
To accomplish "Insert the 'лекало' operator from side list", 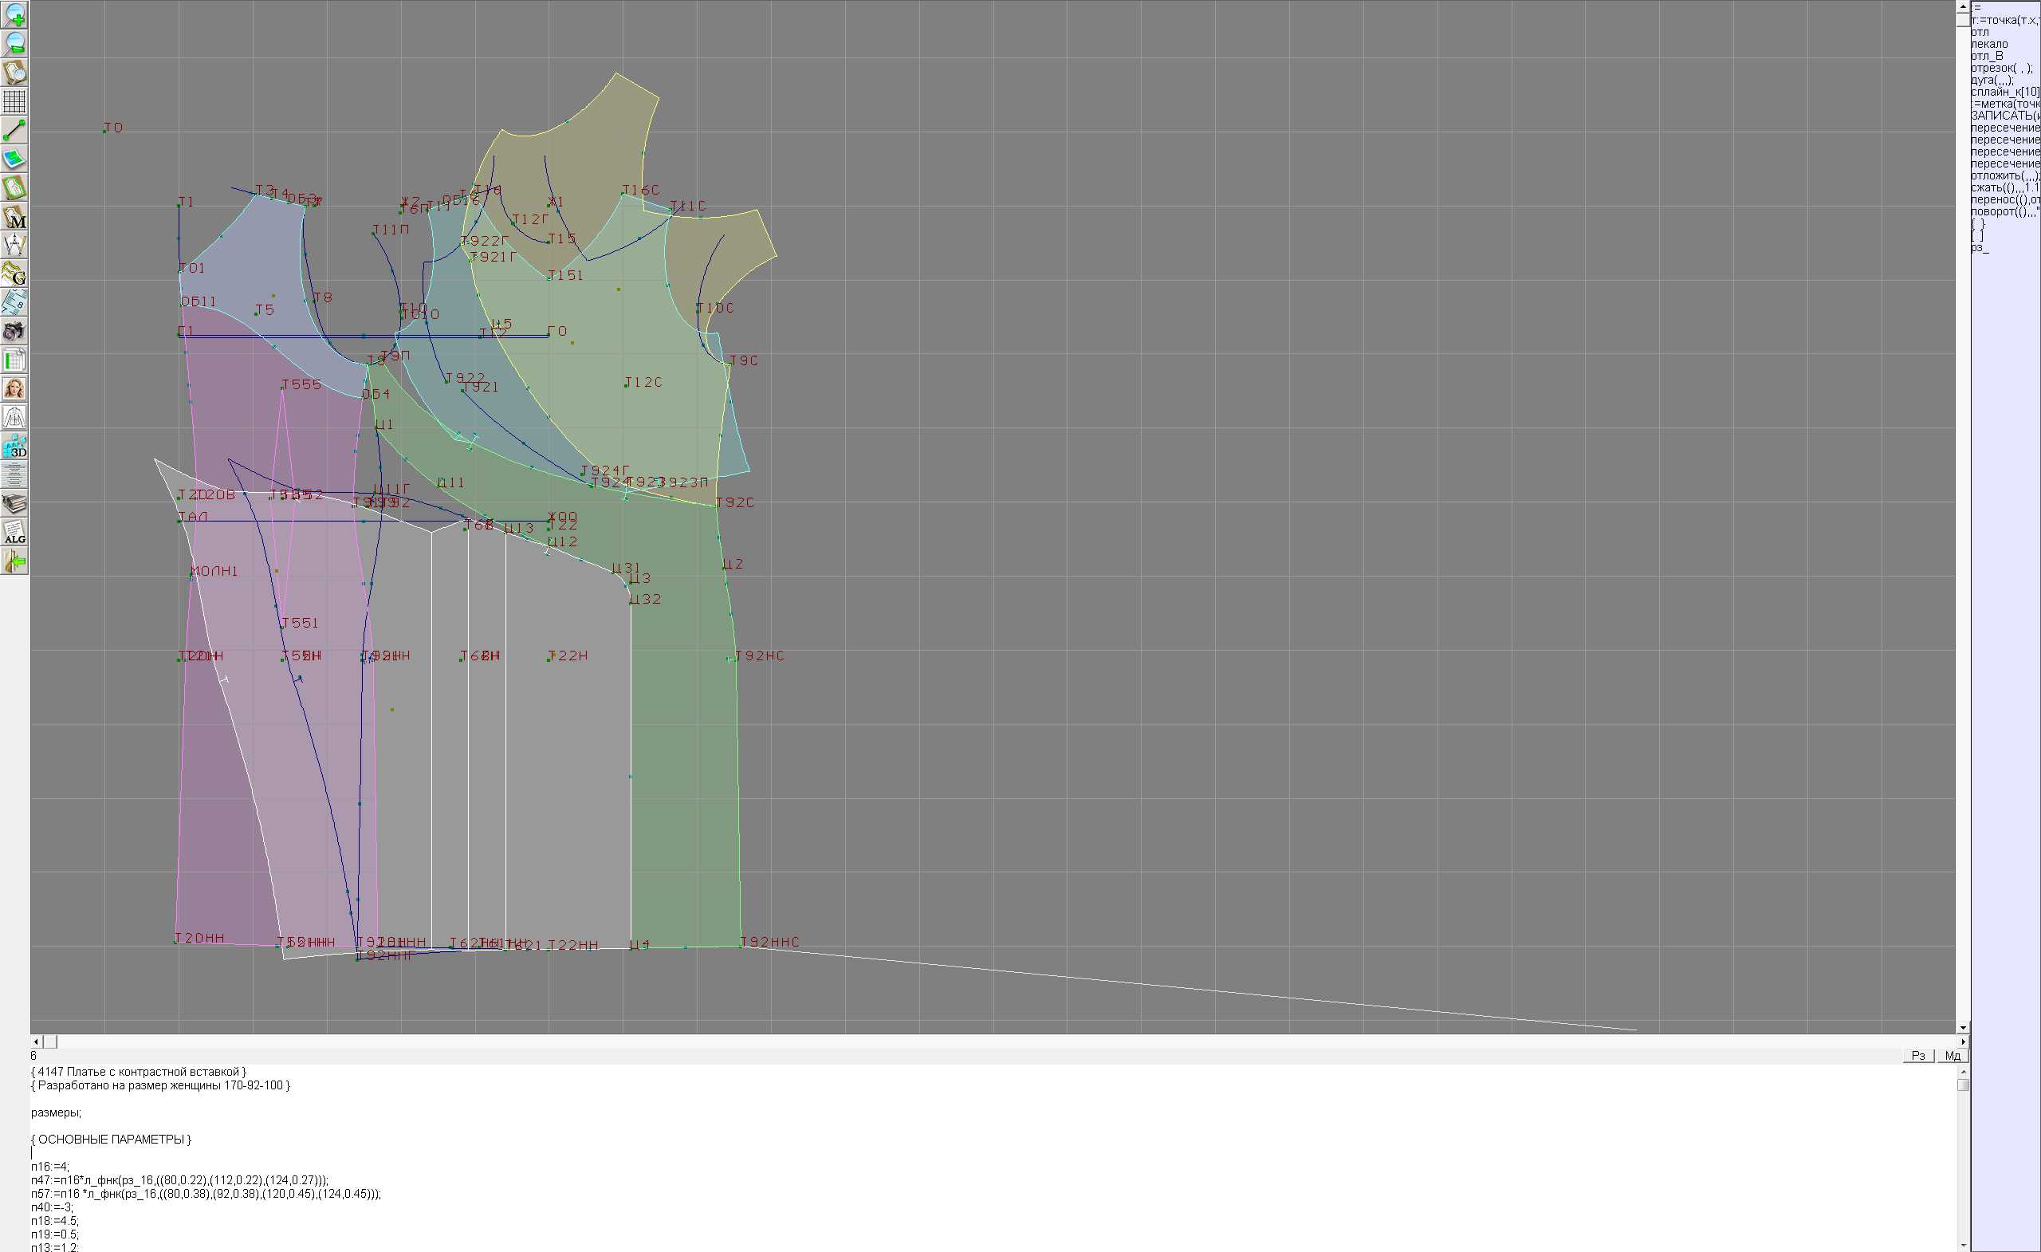I will coord(1989,44).
